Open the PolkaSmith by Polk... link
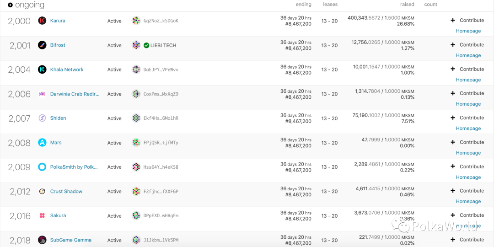Screen dimensions: 494x247 click(74, 167)
